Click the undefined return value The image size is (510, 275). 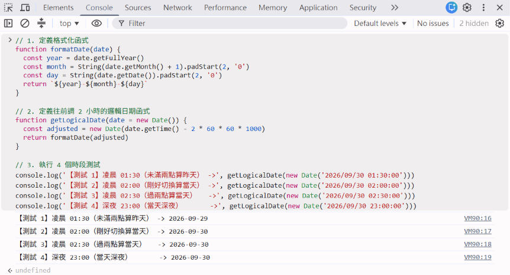click(33, 270)
